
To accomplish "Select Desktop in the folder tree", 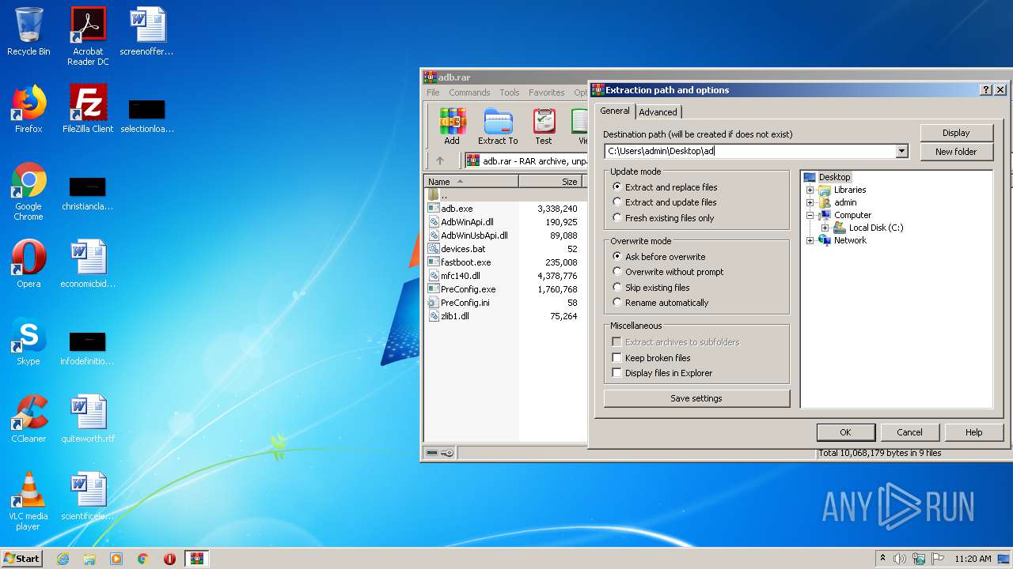I will click(x=834, y=177).
